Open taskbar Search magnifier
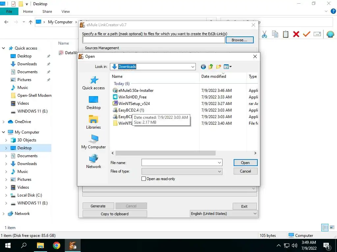This screenshot has width=337, height=252. pyautogui.click(x=24, y=245)
